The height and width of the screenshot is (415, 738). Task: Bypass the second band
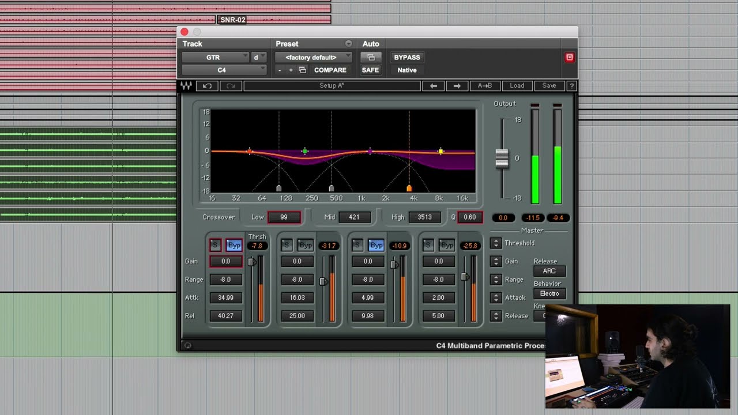[306, 245]
